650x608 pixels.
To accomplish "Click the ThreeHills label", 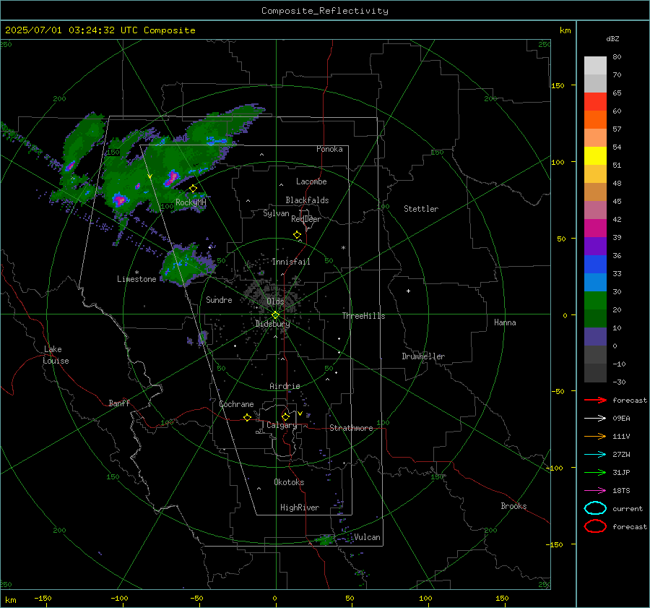I will coord(363,316).
